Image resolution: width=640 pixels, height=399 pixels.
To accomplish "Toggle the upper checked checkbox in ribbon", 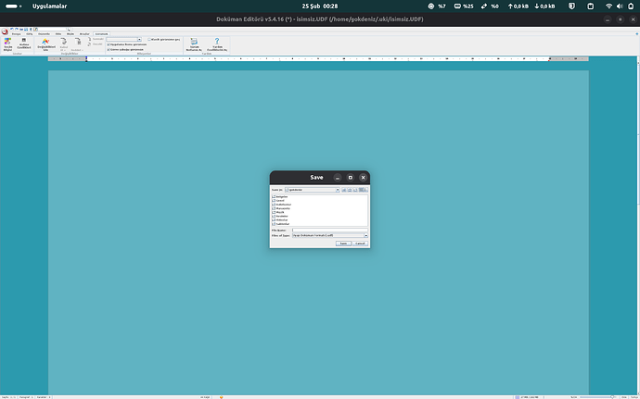I will (108, 44).
